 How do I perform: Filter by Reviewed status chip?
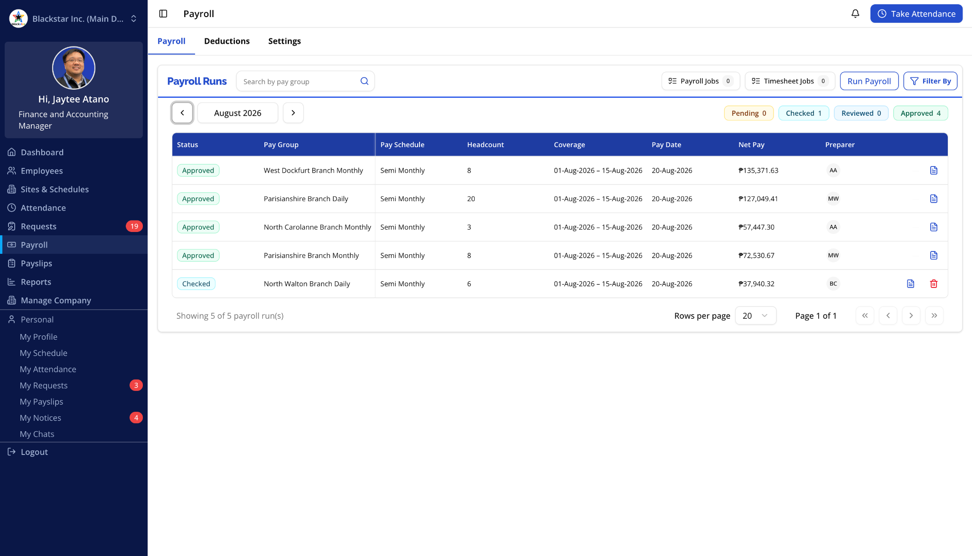(x=861, y=113)
